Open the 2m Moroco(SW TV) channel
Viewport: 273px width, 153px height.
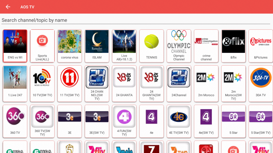coord(233,83)
